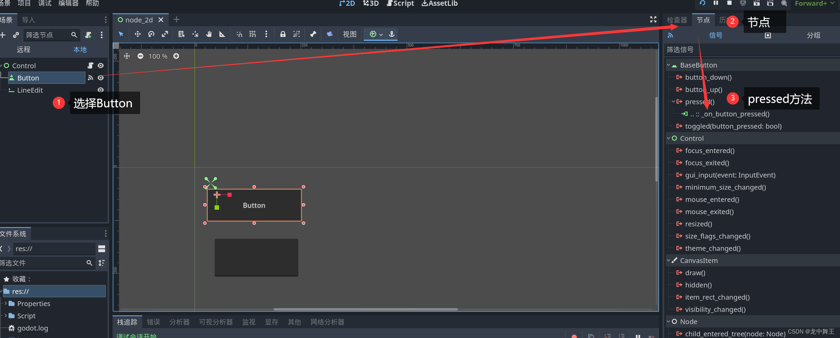This screenshot has width=840, height=338.
Task: Open script attached to Control node
Action: (90, 65)
